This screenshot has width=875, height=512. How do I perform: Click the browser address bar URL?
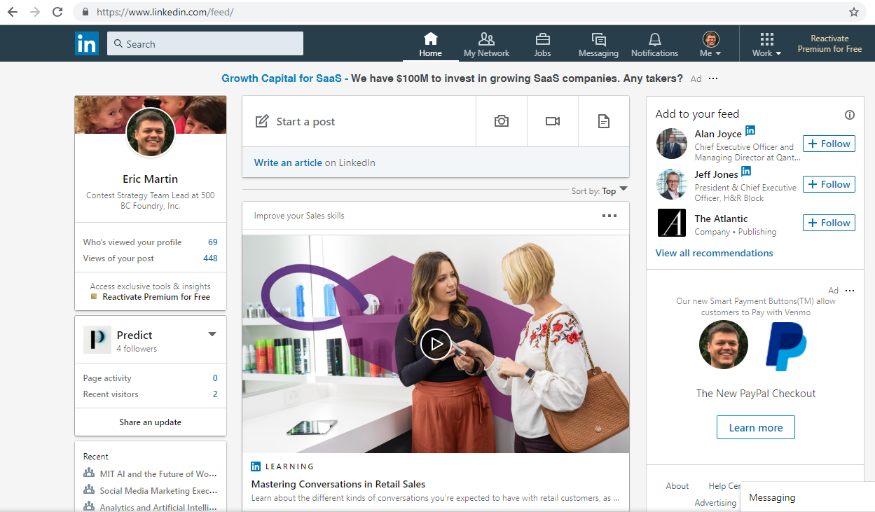click(165, 12)
